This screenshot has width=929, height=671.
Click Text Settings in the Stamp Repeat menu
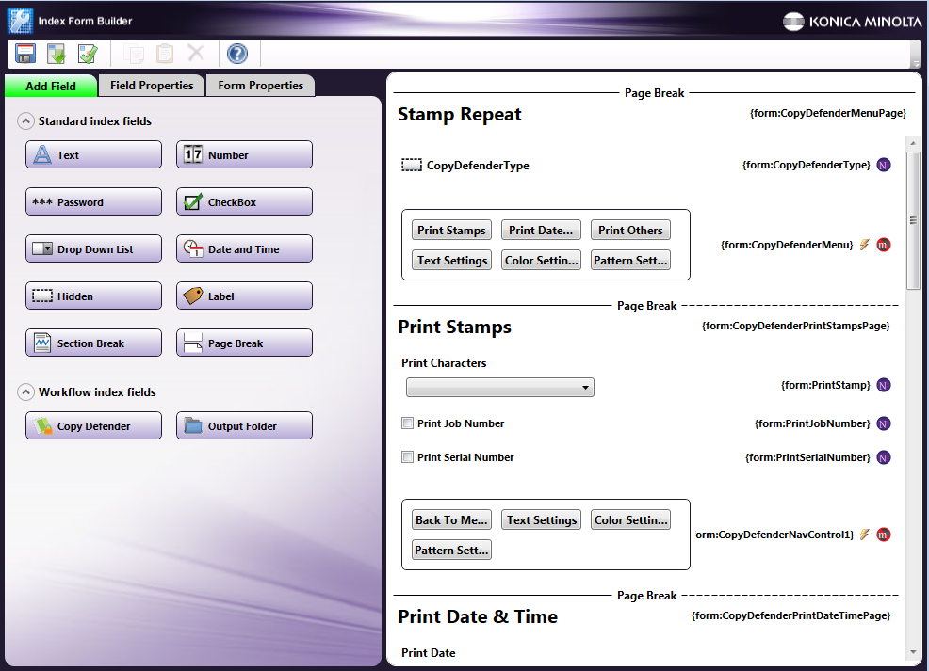click(x=451, y=261)
